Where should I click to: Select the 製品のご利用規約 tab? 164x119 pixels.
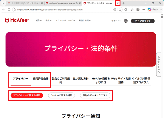point(61,81)
